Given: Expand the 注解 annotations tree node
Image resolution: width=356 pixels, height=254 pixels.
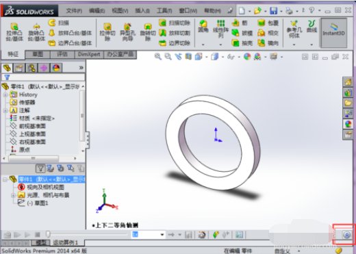Looking at the screenshot, I should tap(5, 110).
